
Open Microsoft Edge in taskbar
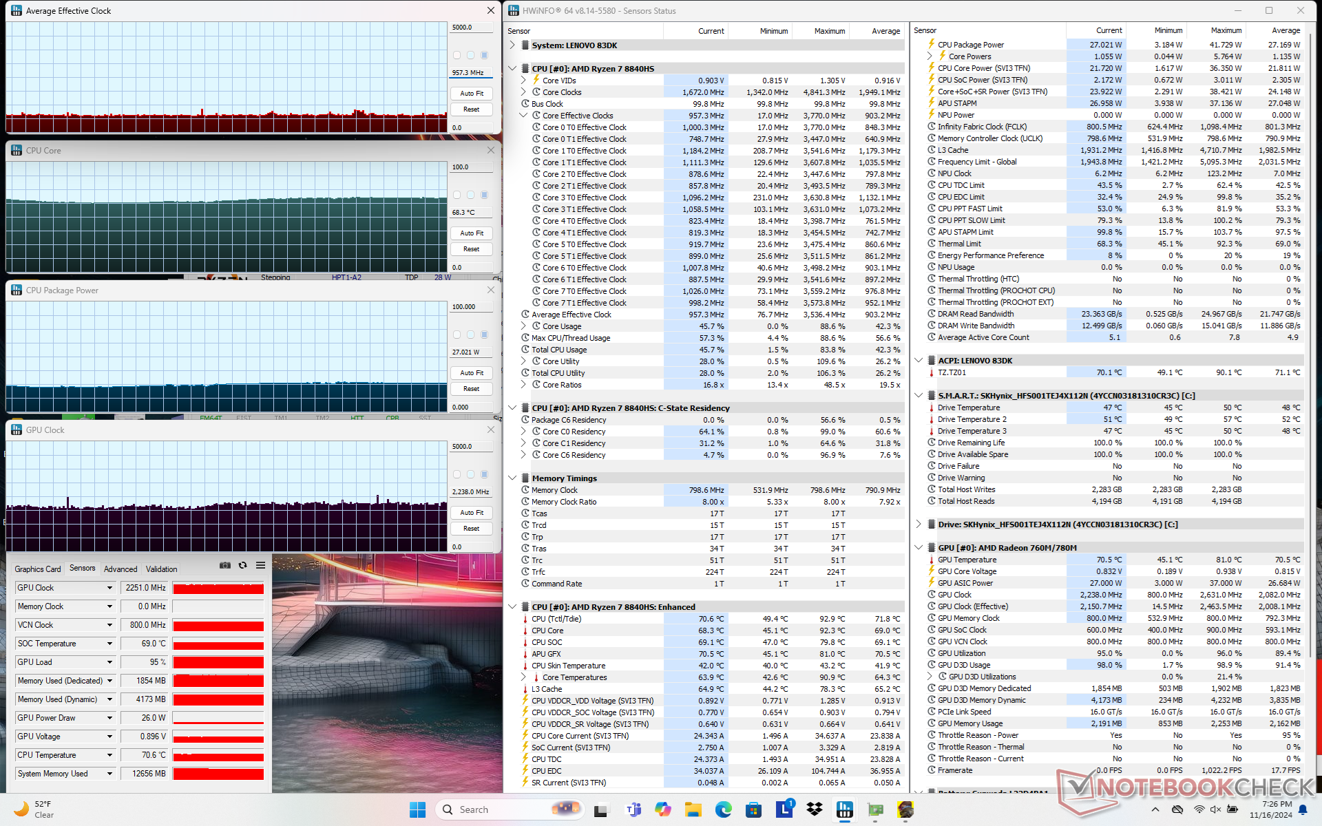point(723,809)
